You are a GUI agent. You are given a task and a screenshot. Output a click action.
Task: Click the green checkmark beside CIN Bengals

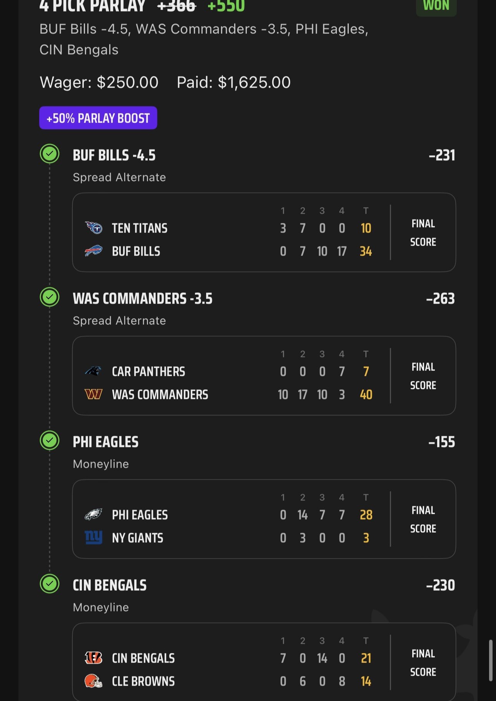coord(50,584)
